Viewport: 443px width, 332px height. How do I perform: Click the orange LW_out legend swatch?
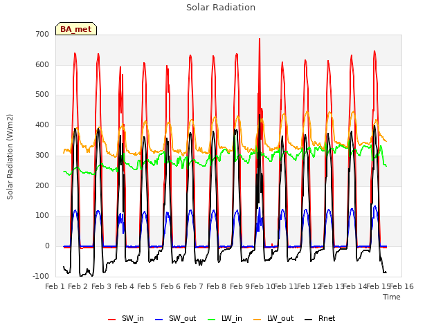coord(257,320)
